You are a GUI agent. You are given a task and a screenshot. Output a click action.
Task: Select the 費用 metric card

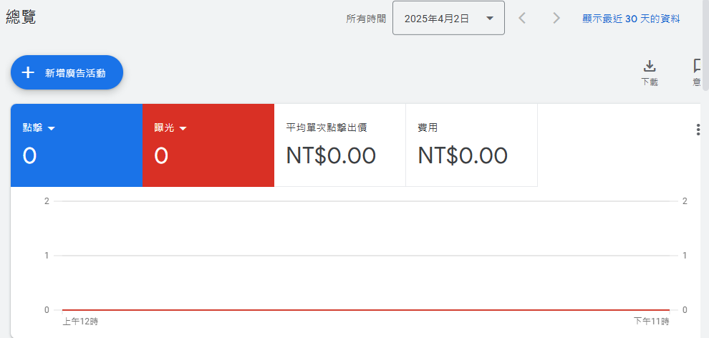[x=472, y=145]
